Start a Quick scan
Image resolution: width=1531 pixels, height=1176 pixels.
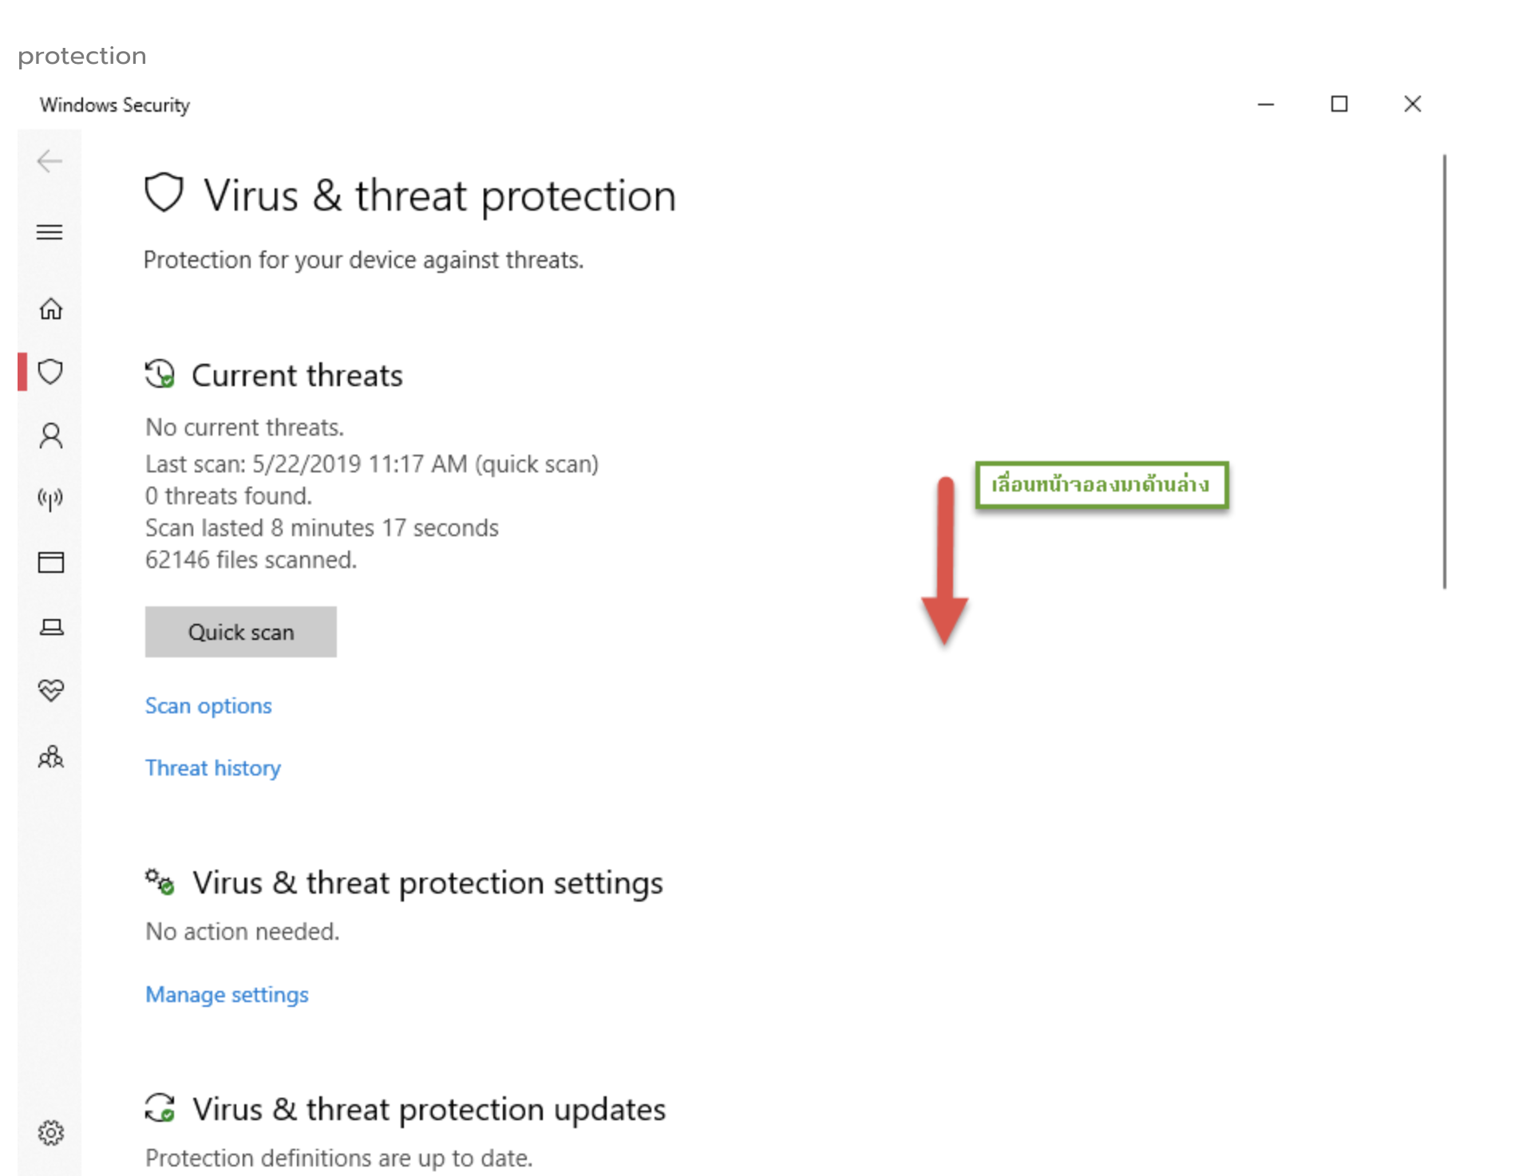(240, 631)
